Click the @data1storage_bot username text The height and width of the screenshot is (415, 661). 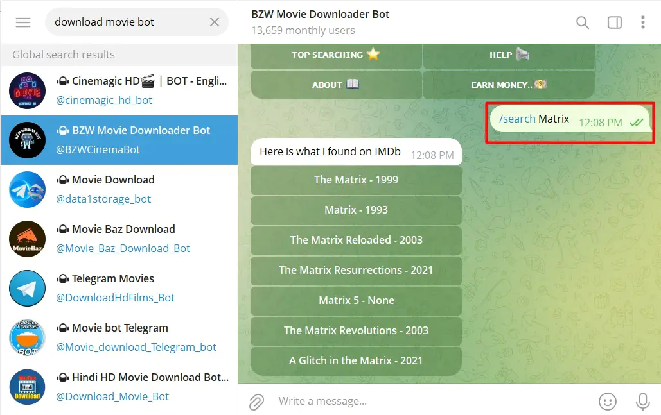(x=103, y=199)
